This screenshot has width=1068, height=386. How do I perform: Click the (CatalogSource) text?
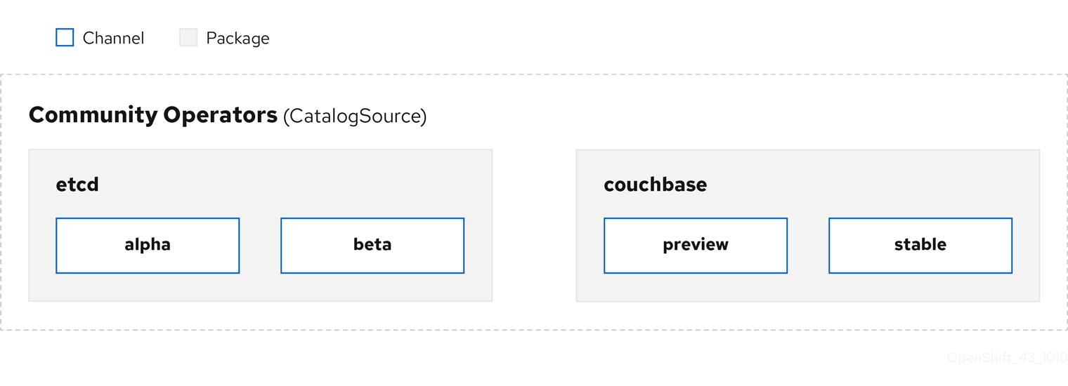click(x=355, y=117)
